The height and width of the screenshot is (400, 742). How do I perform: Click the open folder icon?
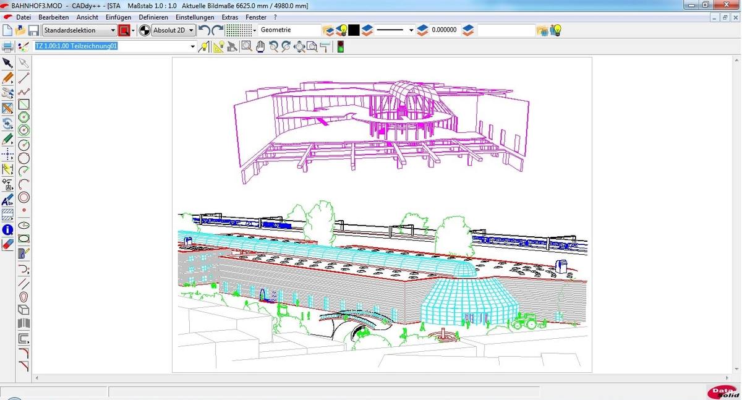coord(20,30)
